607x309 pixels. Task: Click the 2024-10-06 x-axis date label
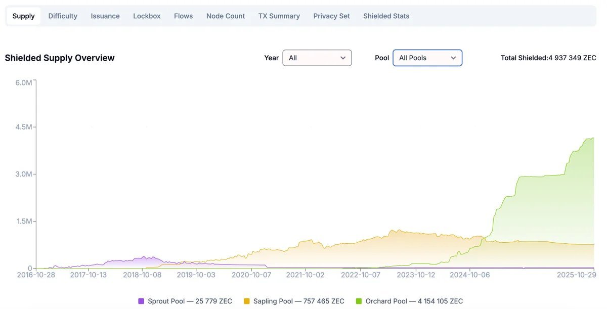click(470, 275)
